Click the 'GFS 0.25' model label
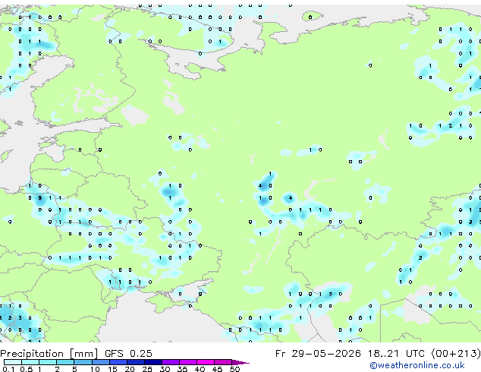Screen dimensions: 481x372 click(128, 353)
